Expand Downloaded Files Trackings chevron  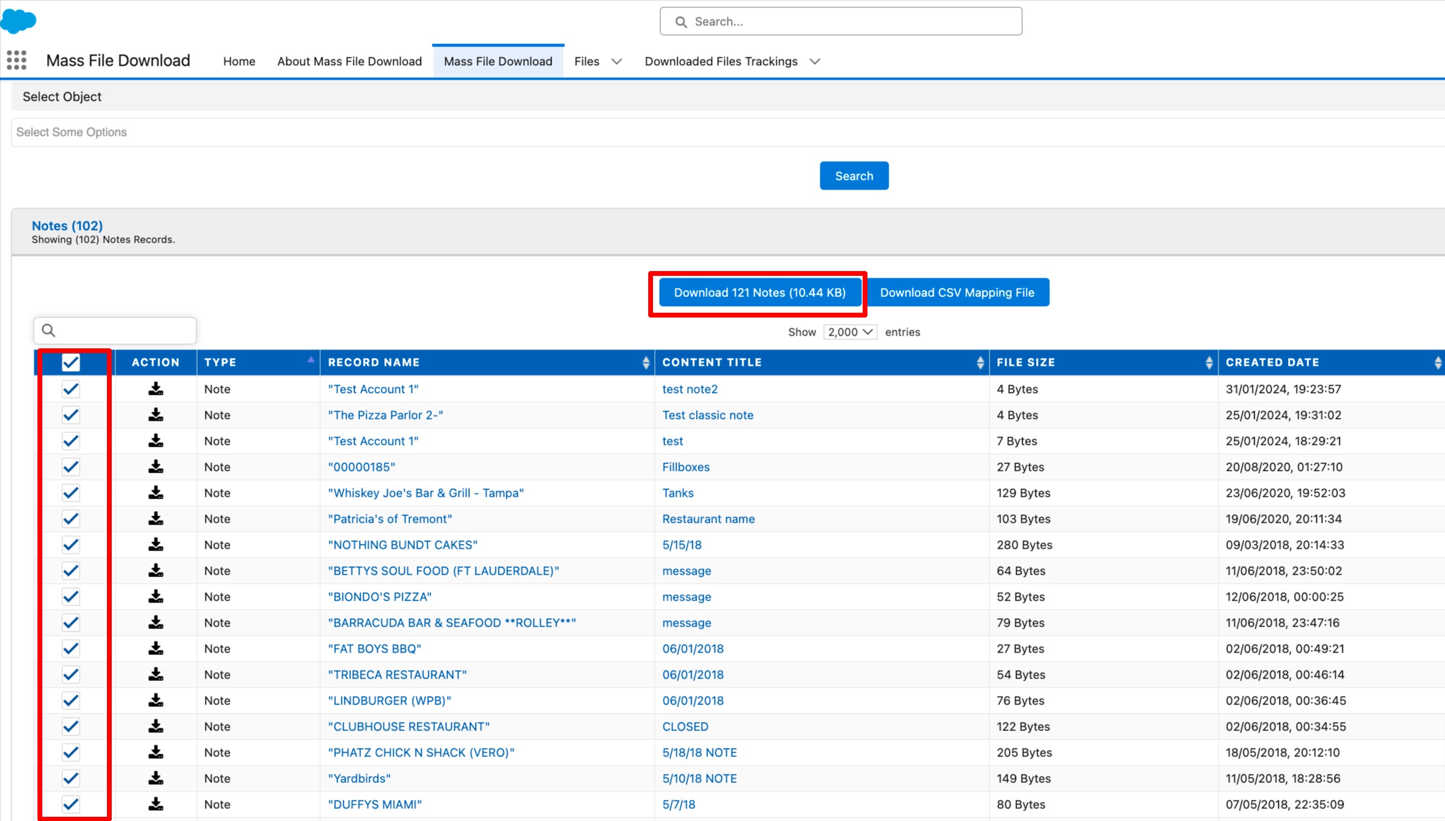point(815,62)
